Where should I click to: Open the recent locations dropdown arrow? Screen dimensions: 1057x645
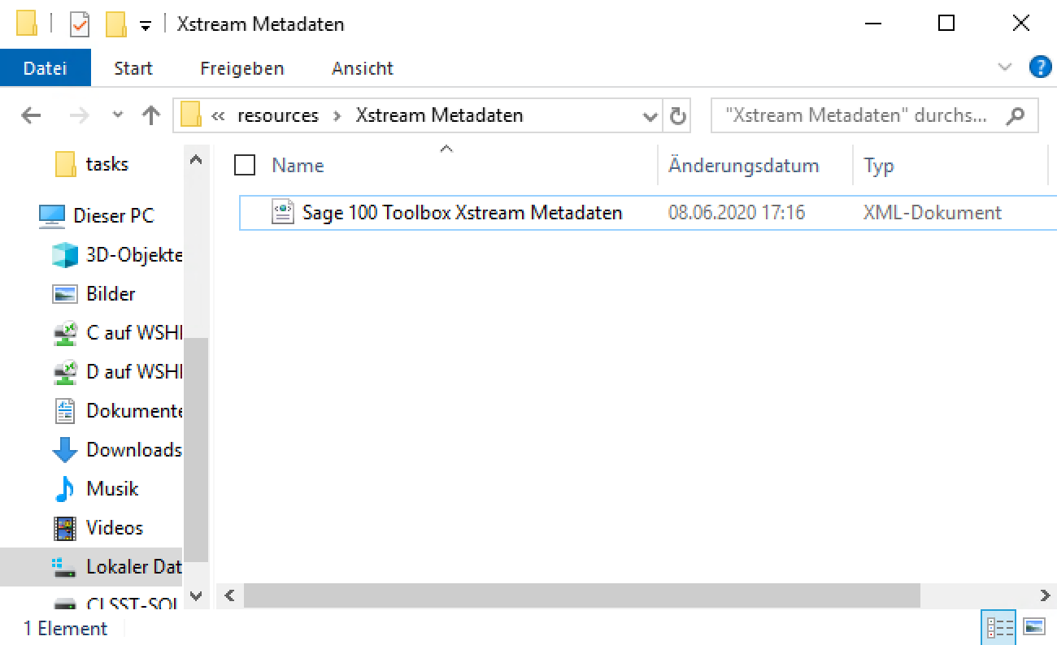118,115
